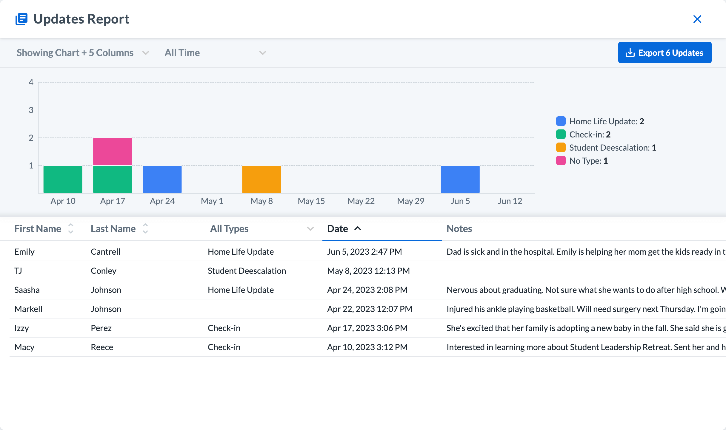This screenshot has width=726, height=430.
Task: Click the date Apr 17, 2023 3:06 PM
Action: (367, 328)
